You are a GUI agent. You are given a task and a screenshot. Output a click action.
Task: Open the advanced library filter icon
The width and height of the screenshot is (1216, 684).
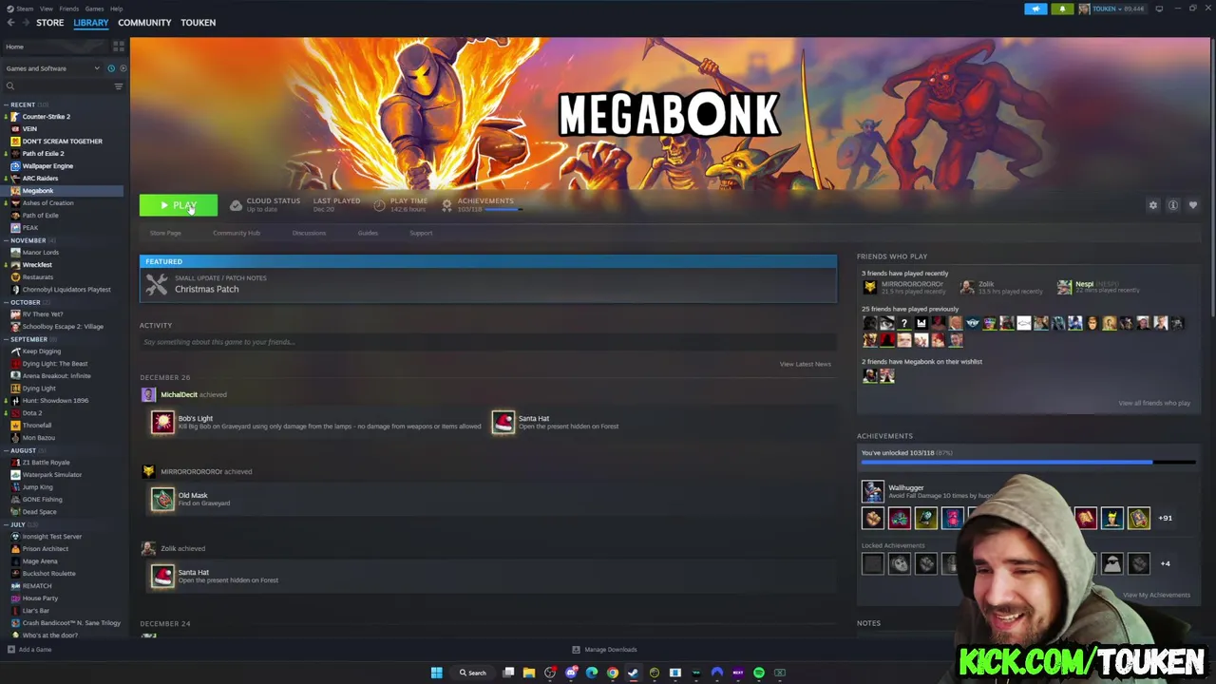pos(119,86)
